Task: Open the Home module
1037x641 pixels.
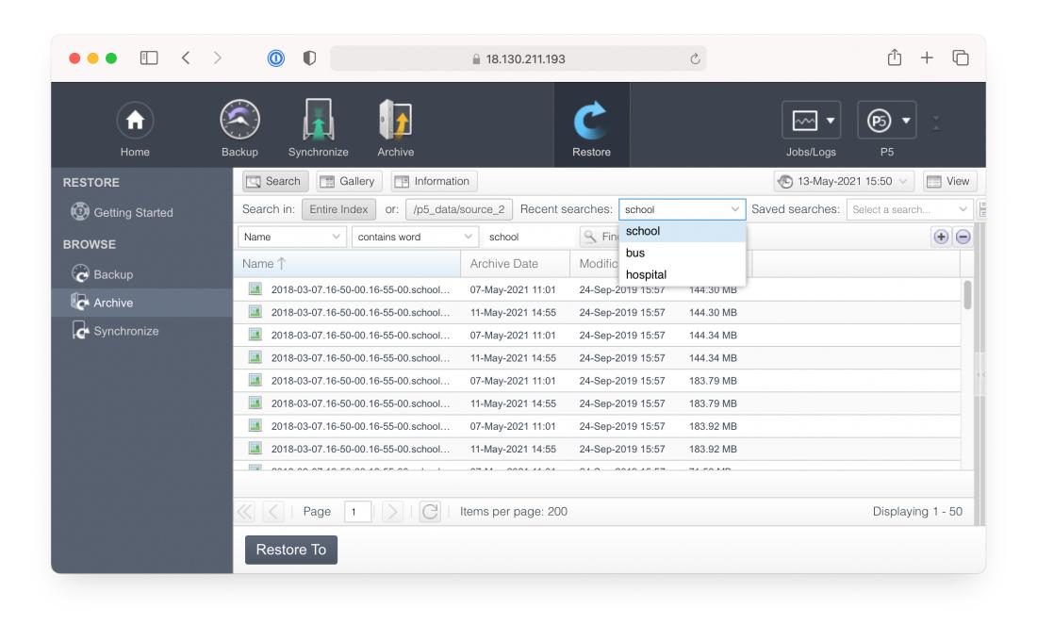Action: click(x=135, y=129)
